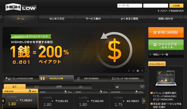Switch to the スプレッドHIGH/LOW tab

click(21, 79)
